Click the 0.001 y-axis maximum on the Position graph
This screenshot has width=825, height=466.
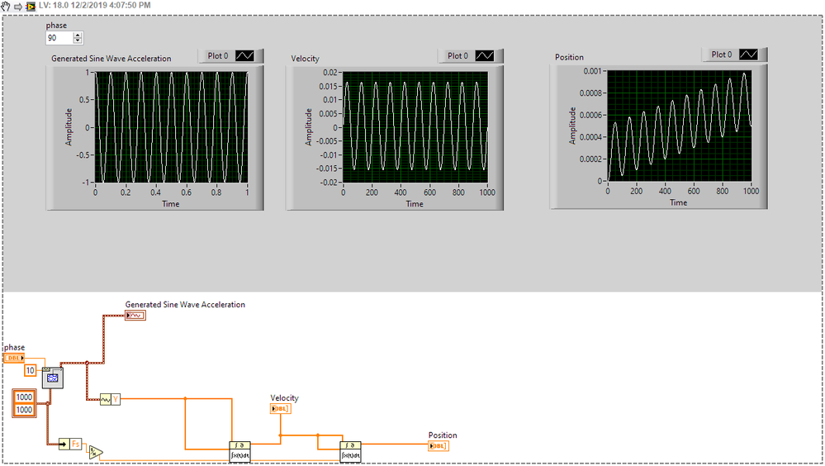592,71
